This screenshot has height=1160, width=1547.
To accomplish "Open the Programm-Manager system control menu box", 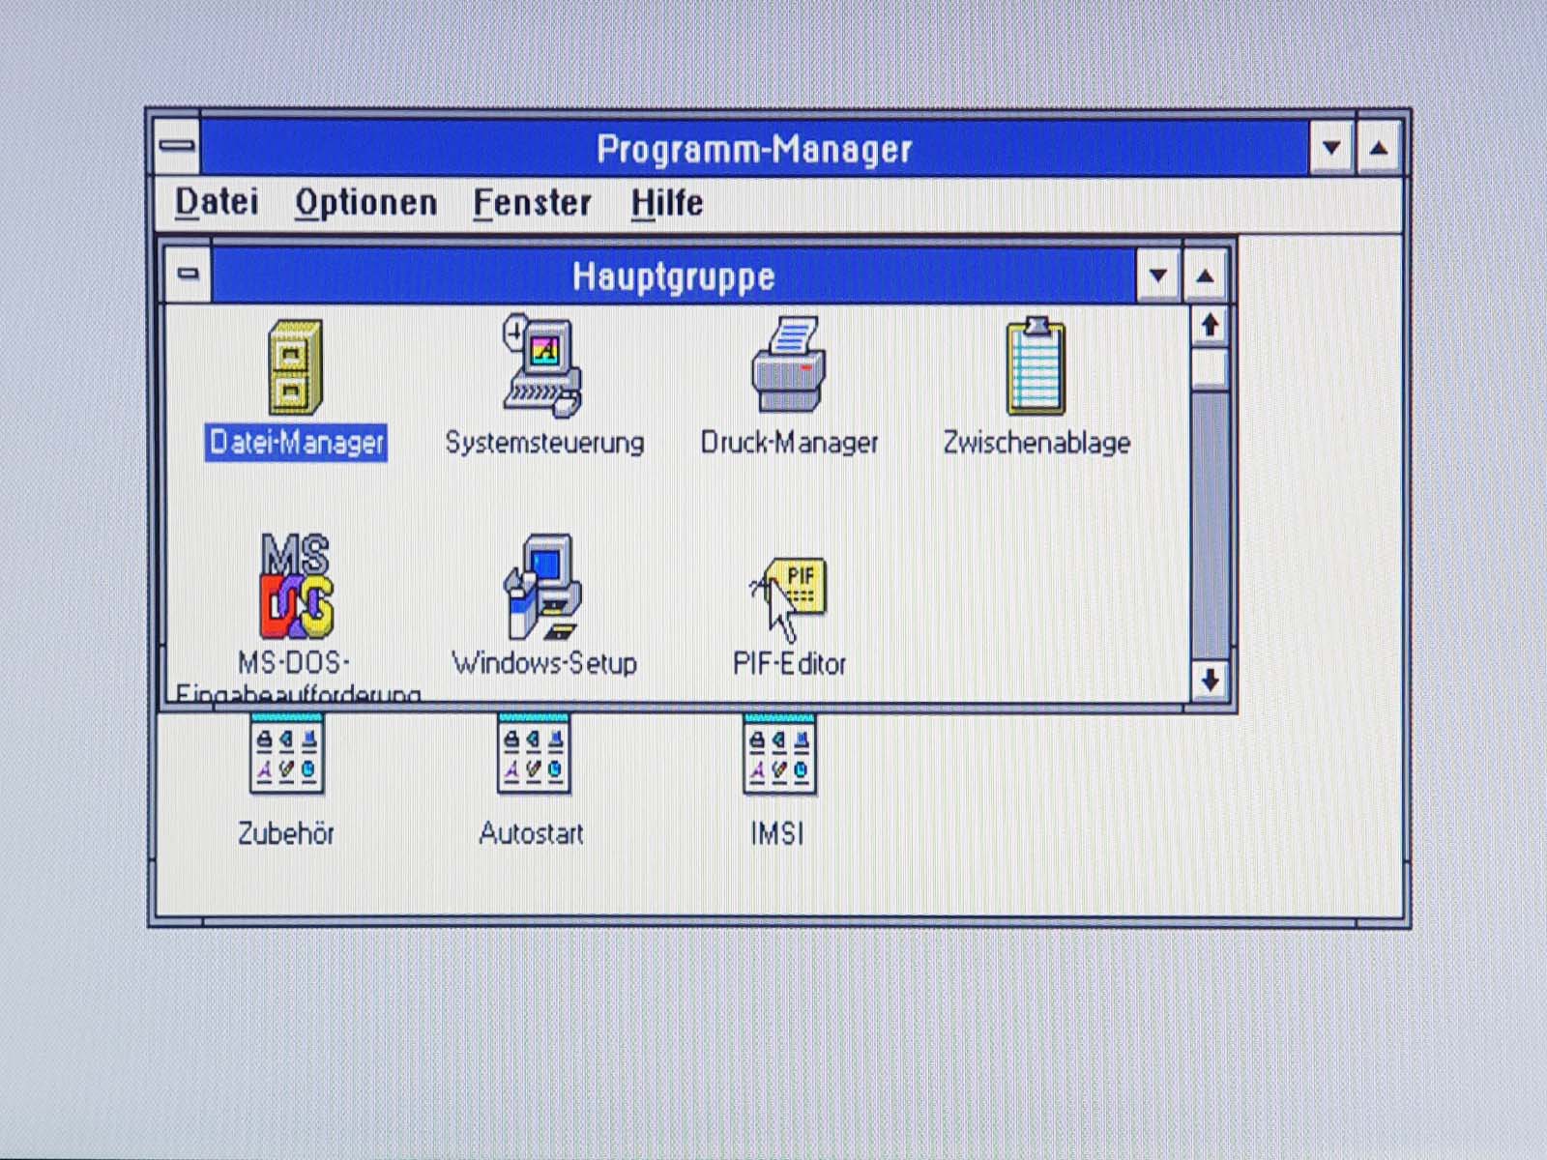I will 177,147.
